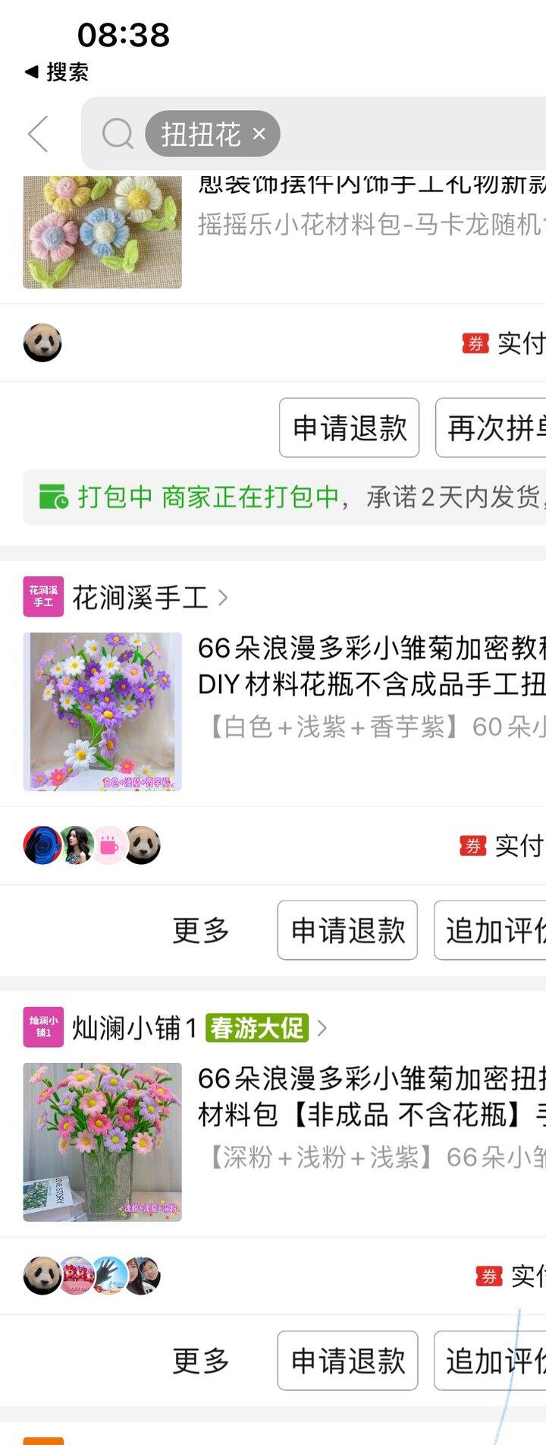This screenshot has width=546, height=1445.
Task: Remove the 扭扭花 search tag
Action: [x=259, y=134]
